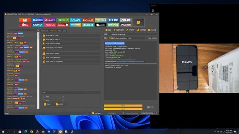Switch to the META tab
This screenshot has height=134, width=239.
(x=60, y=31)
